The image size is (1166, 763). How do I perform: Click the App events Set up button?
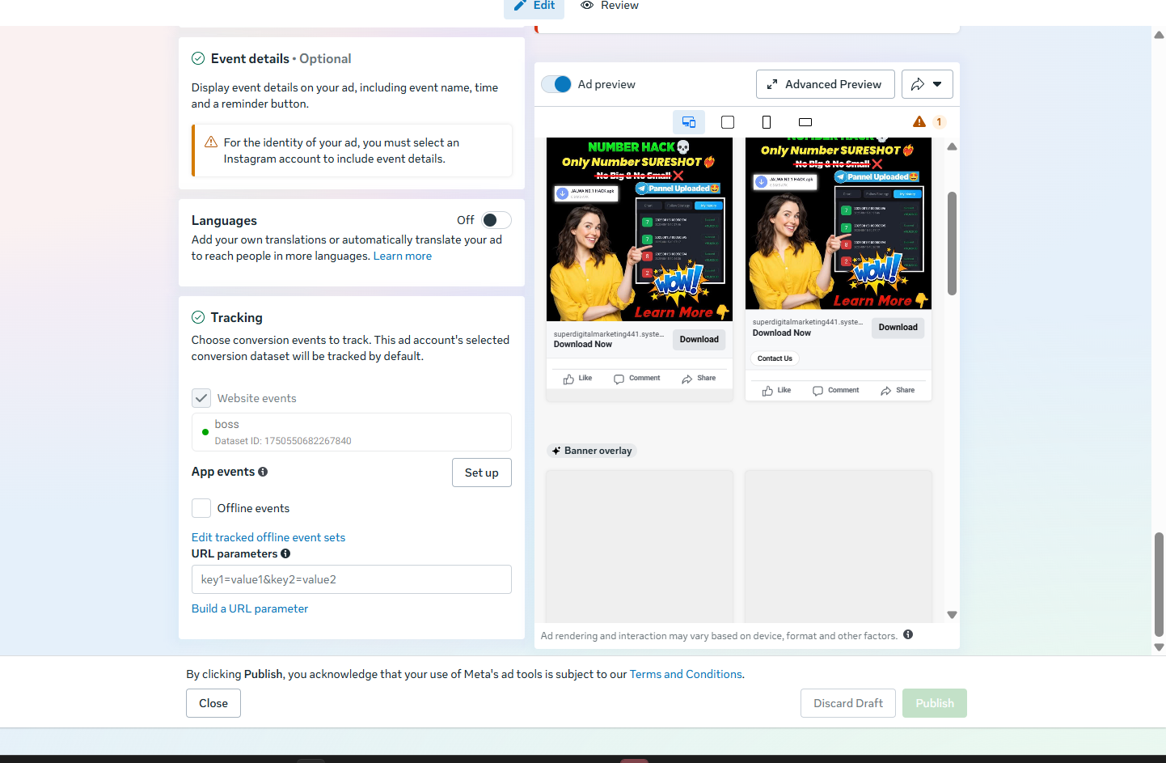point(481,473)
